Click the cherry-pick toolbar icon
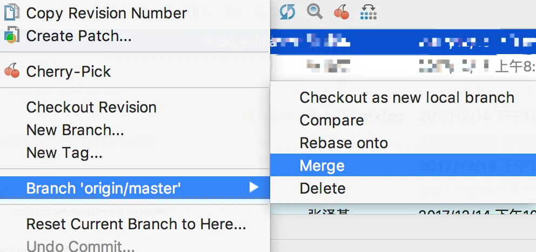 tap(341, 11)
